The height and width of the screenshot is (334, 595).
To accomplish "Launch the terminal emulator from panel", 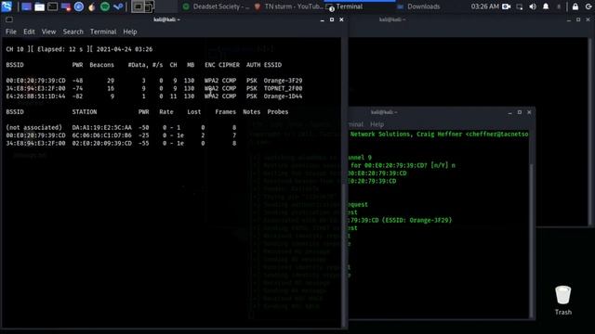I will [x=52, y=6].
